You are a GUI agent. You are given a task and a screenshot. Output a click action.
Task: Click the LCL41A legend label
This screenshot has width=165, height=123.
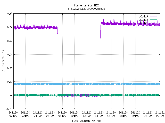pos(143,16)
